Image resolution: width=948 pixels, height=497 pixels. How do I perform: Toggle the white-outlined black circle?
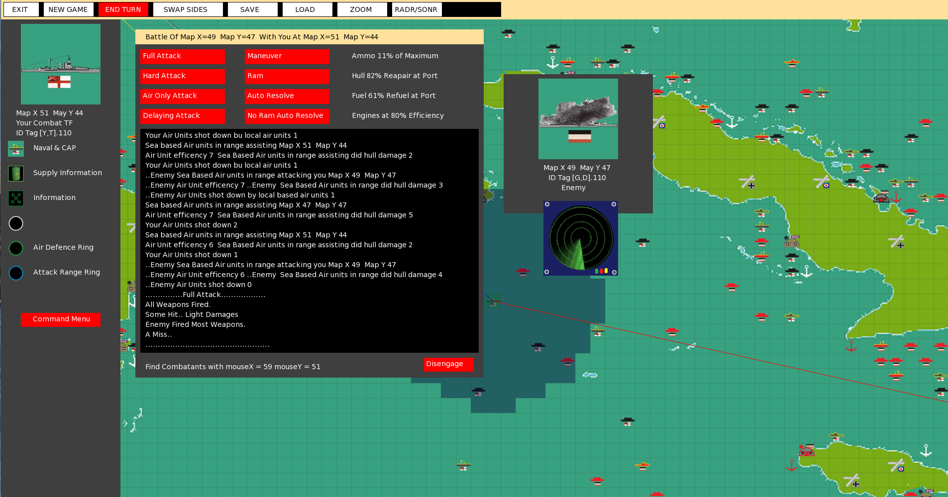point(16,223)
